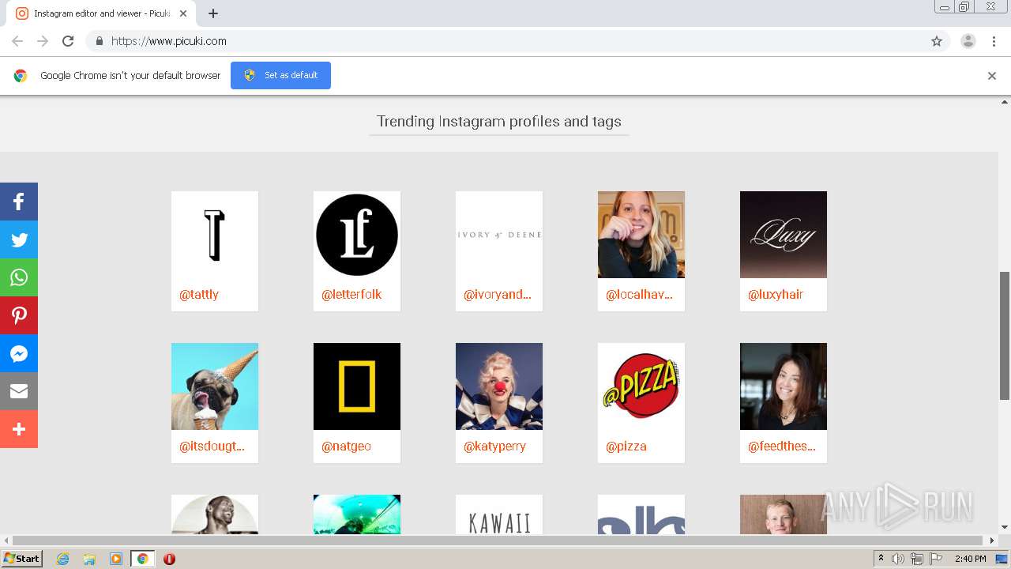1011x569 pixels.
Task: Open Windows Media Player from taskbar
Action: [x=116, y=559]
